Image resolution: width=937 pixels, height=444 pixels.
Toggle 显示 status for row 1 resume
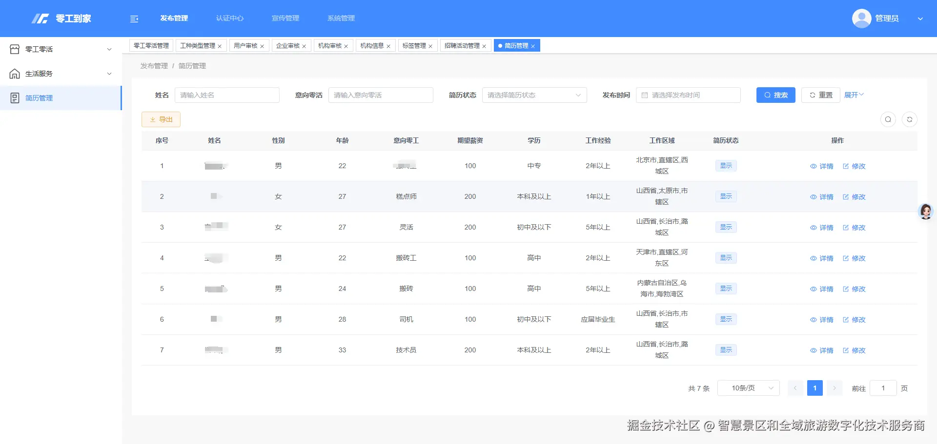coord(726,166)
